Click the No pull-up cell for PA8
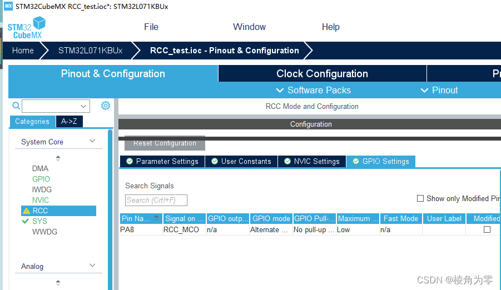This screenshot has height=290, width=501. click(314, 229)
